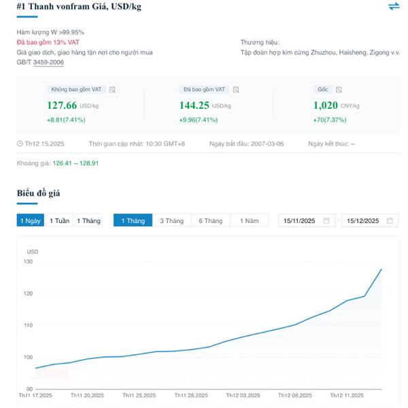Open calendar icon in start date field
The image size is (408, 408).
tap(326, 220)
